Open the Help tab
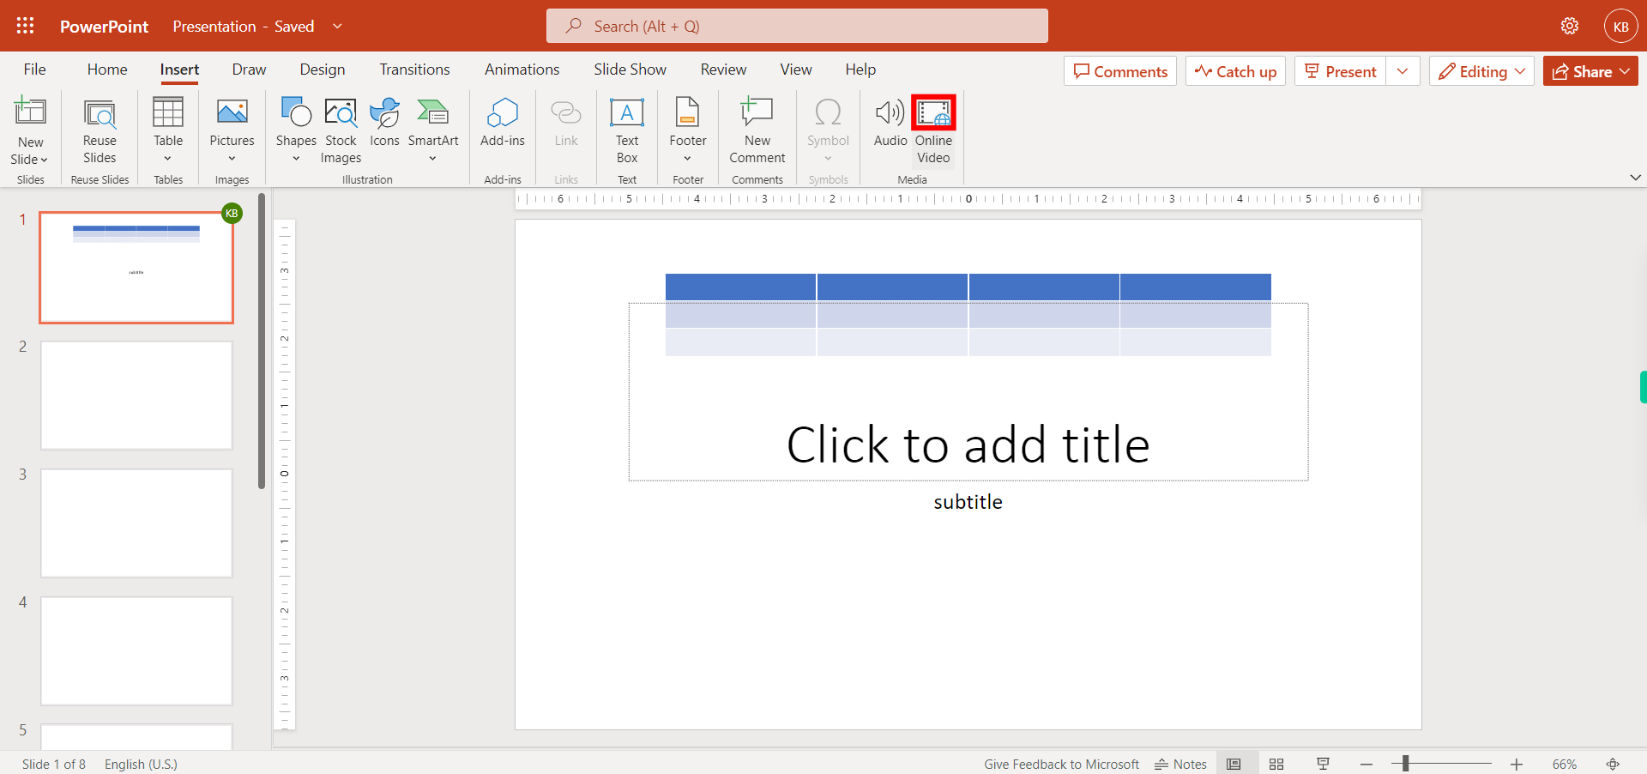 point(860,70)
